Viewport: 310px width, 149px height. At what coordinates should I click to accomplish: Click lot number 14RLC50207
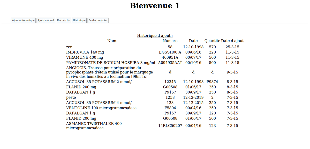pos(170,126)
